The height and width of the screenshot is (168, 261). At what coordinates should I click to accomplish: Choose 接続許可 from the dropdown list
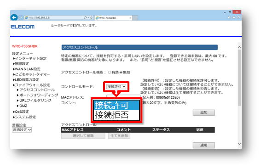coord(116,105)
